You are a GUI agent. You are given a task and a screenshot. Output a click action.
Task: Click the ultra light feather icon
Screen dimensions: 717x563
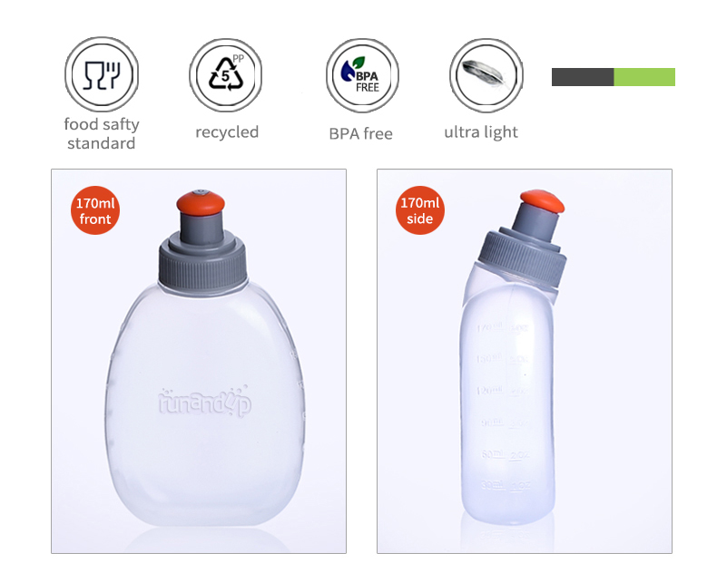(x=486, y=75)
